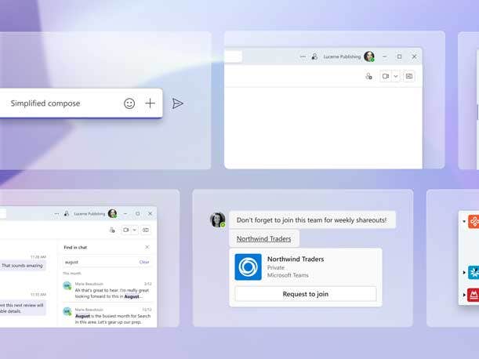The height and width of the screenshot is (359, 479).
Task: Click the Find in chat search field with august
Action: pyautogui.click(x=98, y=262)
